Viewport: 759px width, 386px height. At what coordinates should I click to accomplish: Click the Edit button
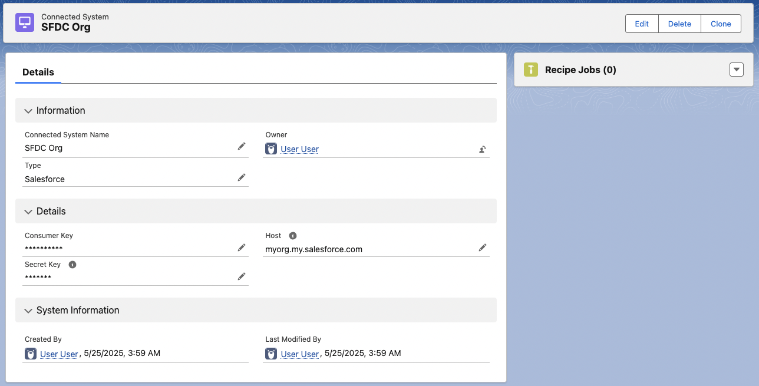tap(641, 24)
